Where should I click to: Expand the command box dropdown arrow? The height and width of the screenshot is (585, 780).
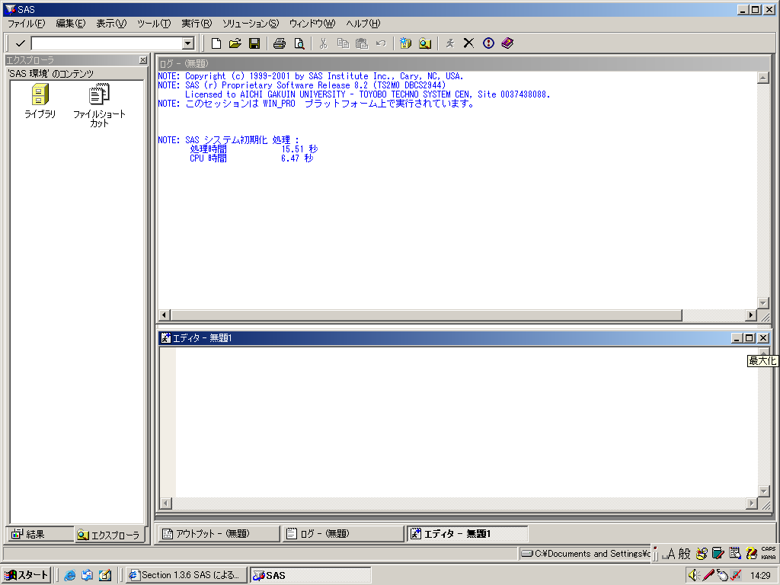187,43
